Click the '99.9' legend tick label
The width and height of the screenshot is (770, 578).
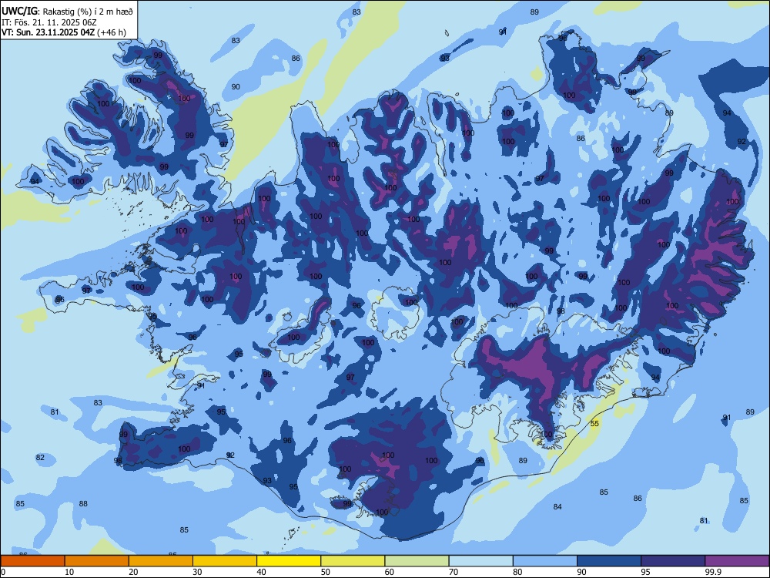click(712, 572)
